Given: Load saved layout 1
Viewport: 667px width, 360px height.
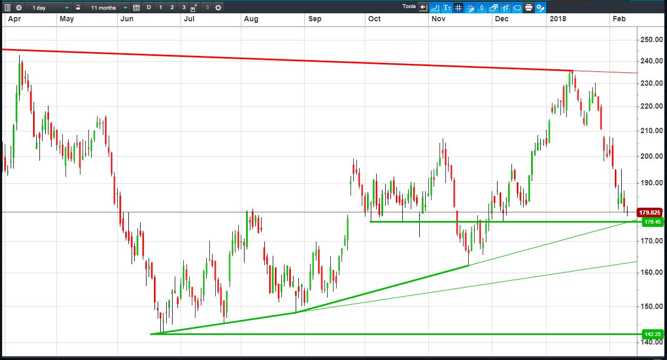Looking at the screenshot, I should click(x=160, y=7).
